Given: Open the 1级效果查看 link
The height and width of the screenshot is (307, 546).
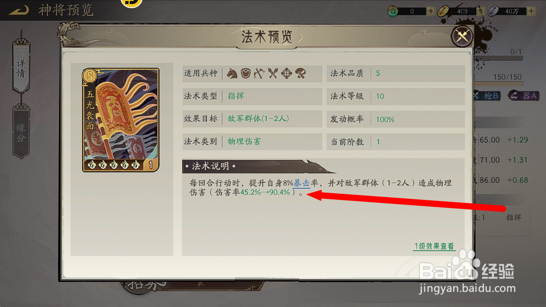Looking at the screenshot, I should click(x=434, y=246).
